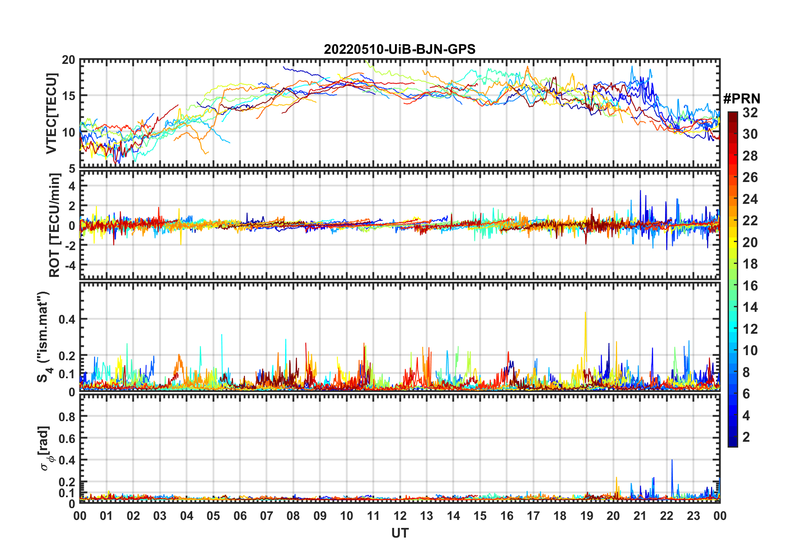
Task: Click colorbar tick label 2
Action: pyautogui.click(x=746, y=437)
